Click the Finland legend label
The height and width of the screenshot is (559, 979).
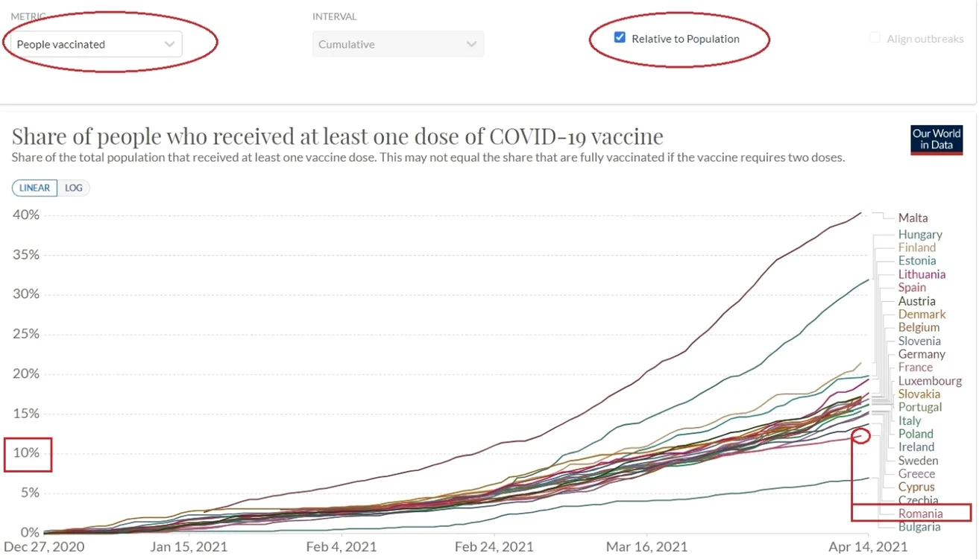pos(916,247)
